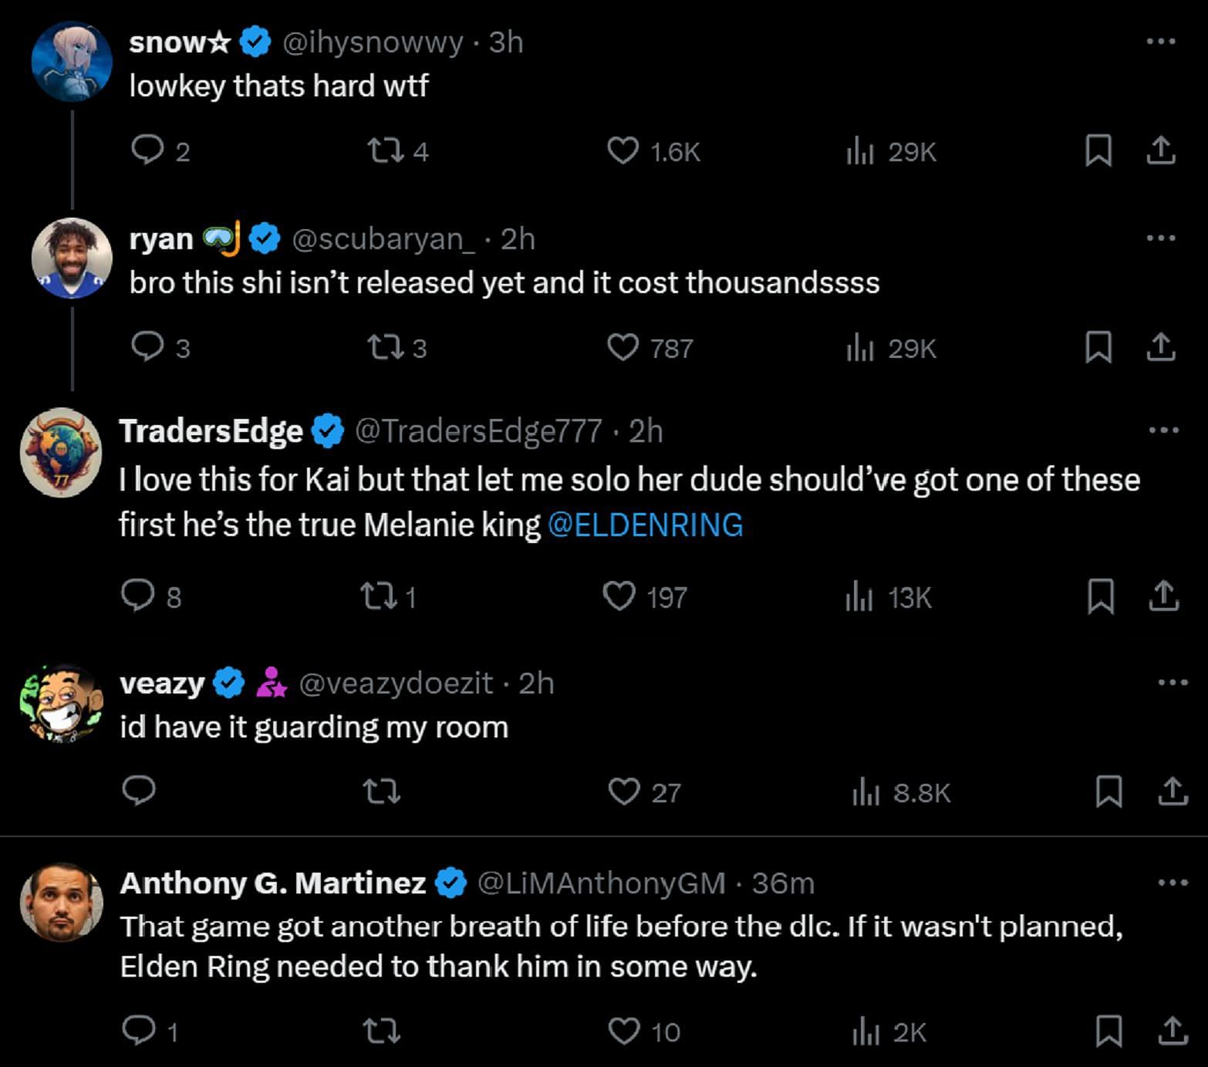Viewport: 1208px width, 1067px height.
Task: Bookmark TradersEdge's tweet
Action: coord(1100,596)
